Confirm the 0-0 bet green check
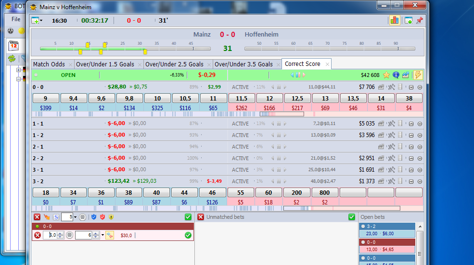The height and width of the screenshot is (265, 474). pyautogui.click(x=188, y=235)
